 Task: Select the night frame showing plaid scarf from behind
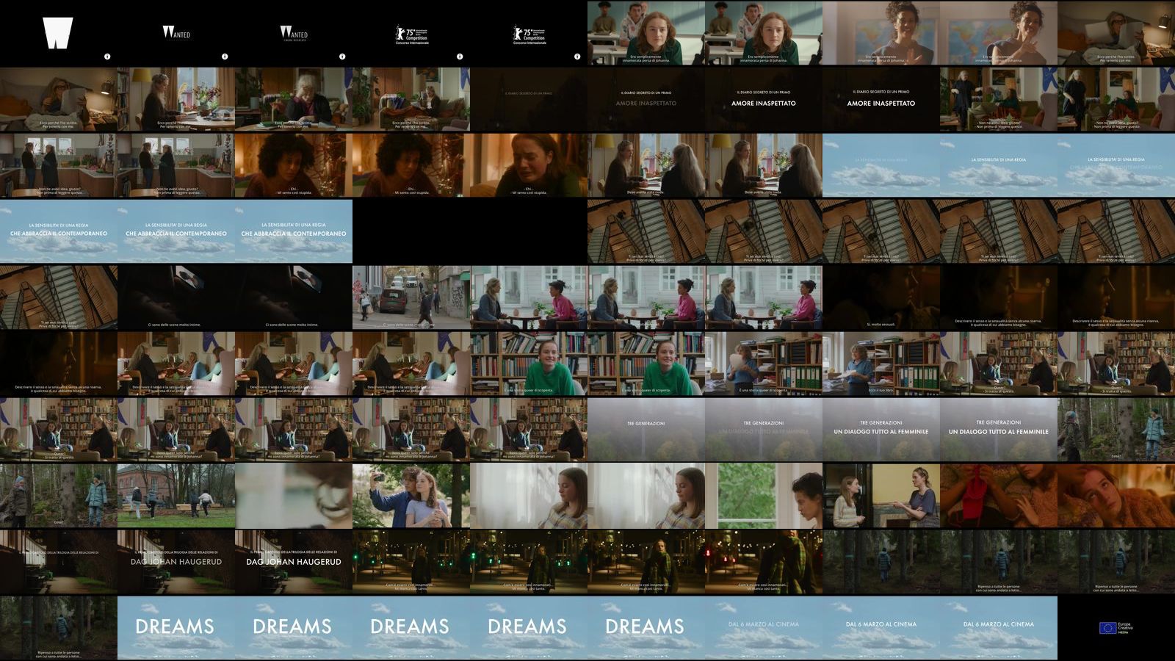click(x=764, y=562)
